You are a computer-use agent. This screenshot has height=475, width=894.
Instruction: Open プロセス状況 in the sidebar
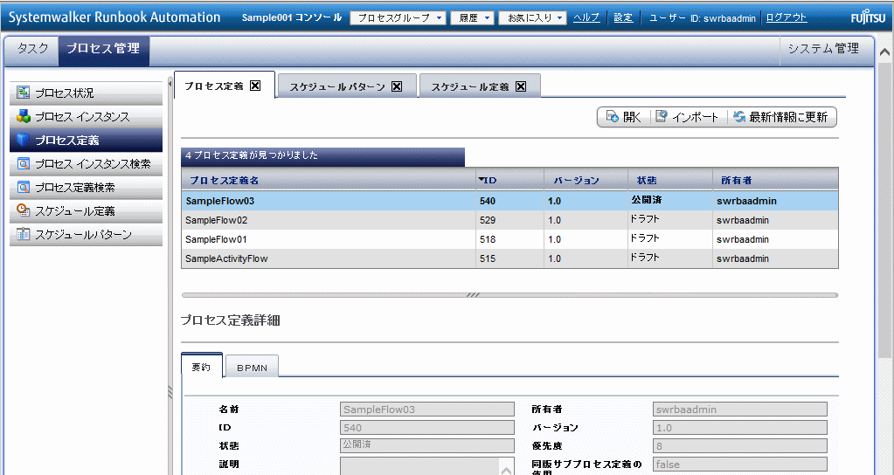tap(87, 93)
